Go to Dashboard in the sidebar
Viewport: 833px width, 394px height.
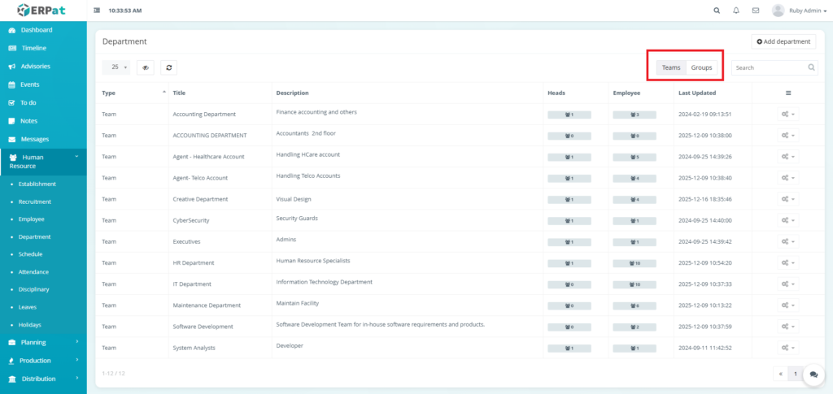(37, 30)
